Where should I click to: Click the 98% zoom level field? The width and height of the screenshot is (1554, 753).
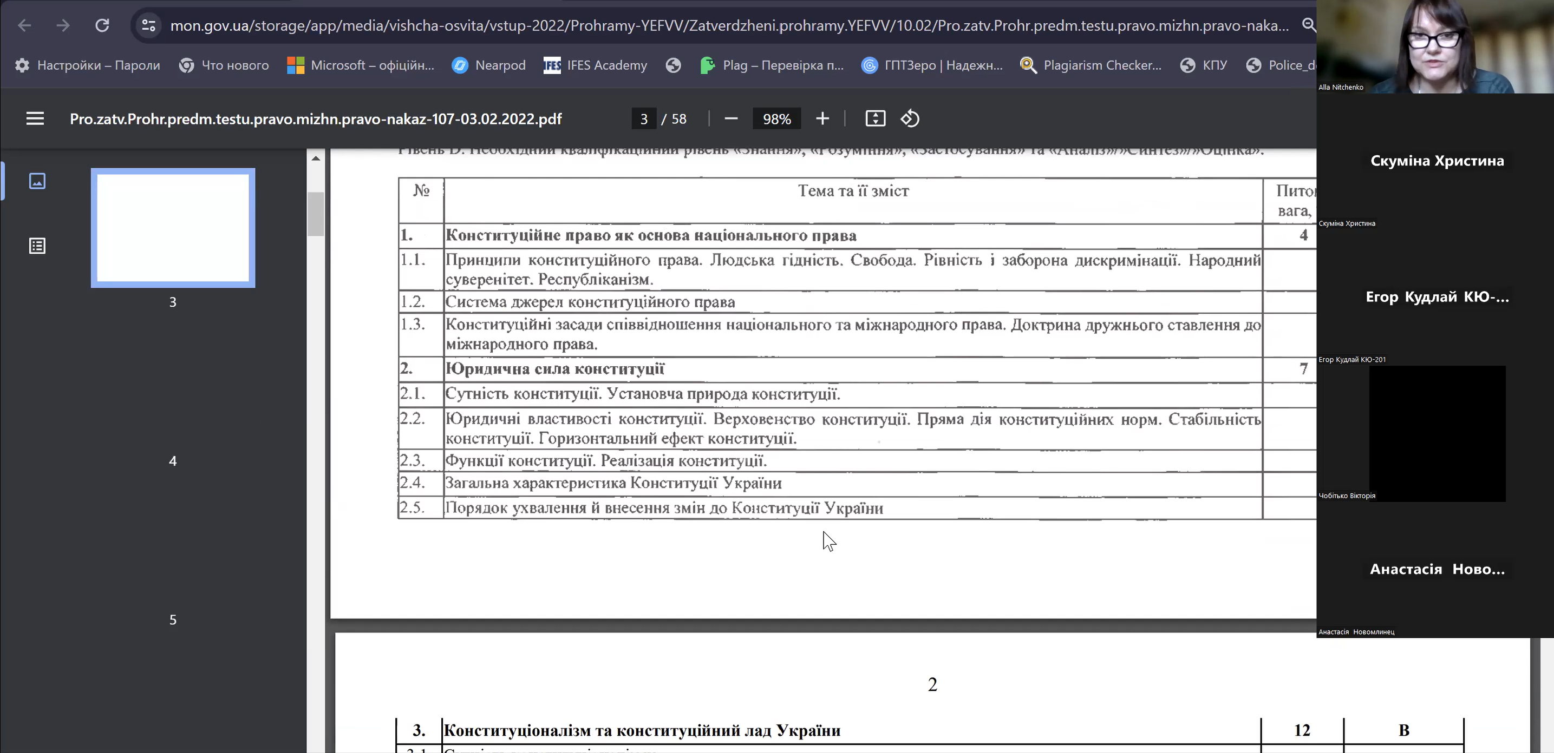click(776, 119)
